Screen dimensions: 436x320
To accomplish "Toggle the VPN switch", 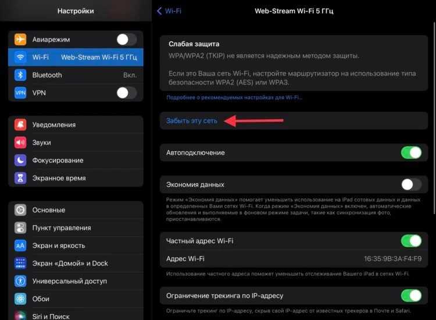I will pyautogui.click(x=127, y=93).
